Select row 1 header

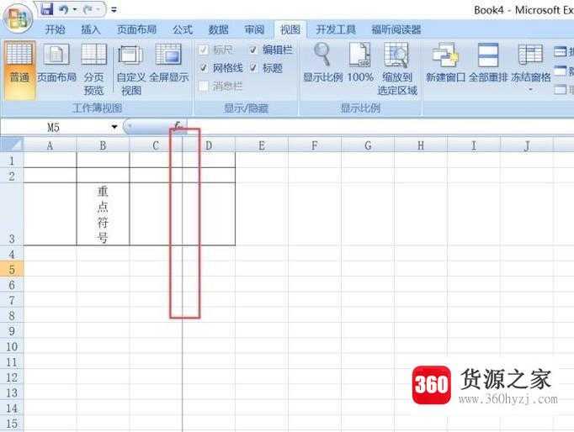(12, 161)
